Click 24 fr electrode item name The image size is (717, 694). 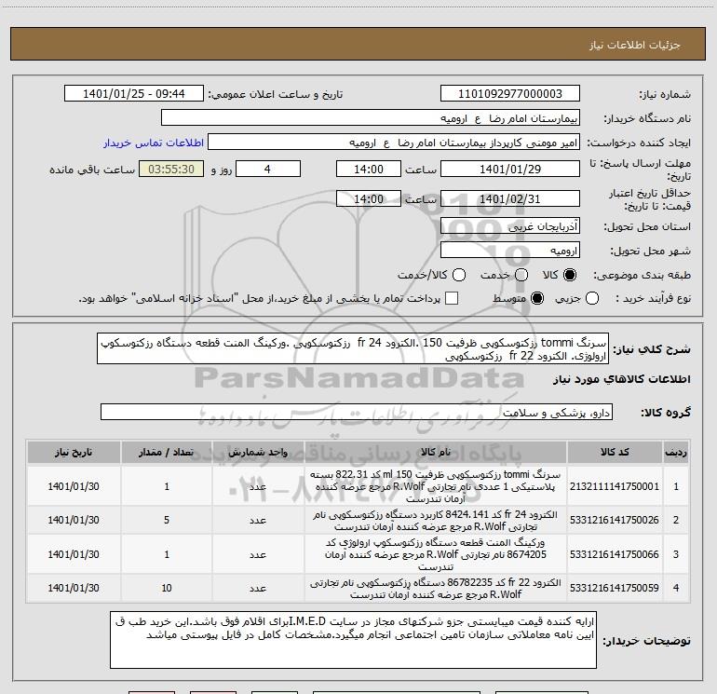coord(436,521)
